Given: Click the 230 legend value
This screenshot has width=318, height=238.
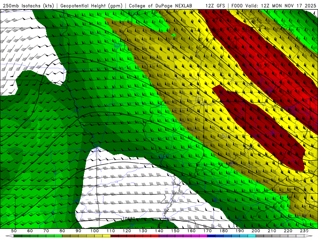Looking at the screenshot, I should pyautogui.click(x=304, y=231).
